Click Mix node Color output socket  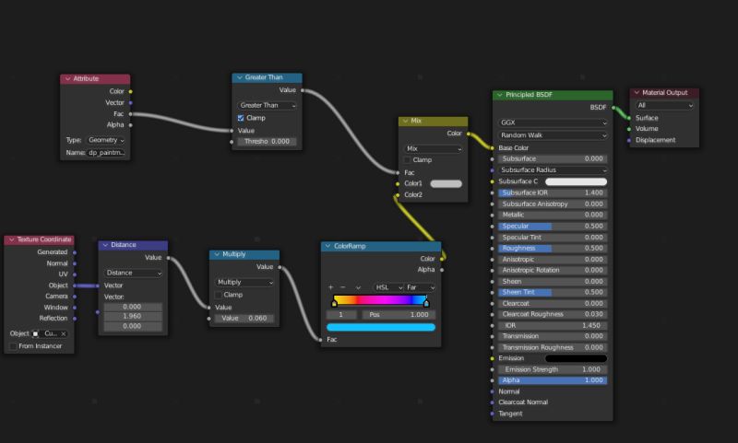pyautogui.click(x=469, y=134)
